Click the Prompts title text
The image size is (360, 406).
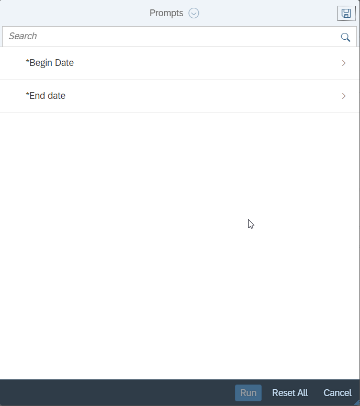tap(166, 13)
